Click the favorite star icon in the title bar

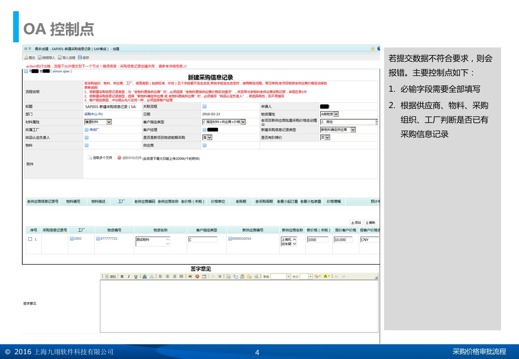372,49
